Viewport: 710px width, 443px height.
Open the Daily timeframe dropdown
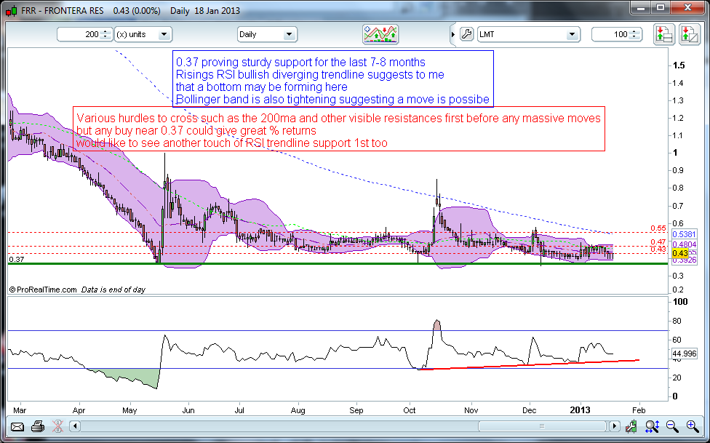click(267, 34)
